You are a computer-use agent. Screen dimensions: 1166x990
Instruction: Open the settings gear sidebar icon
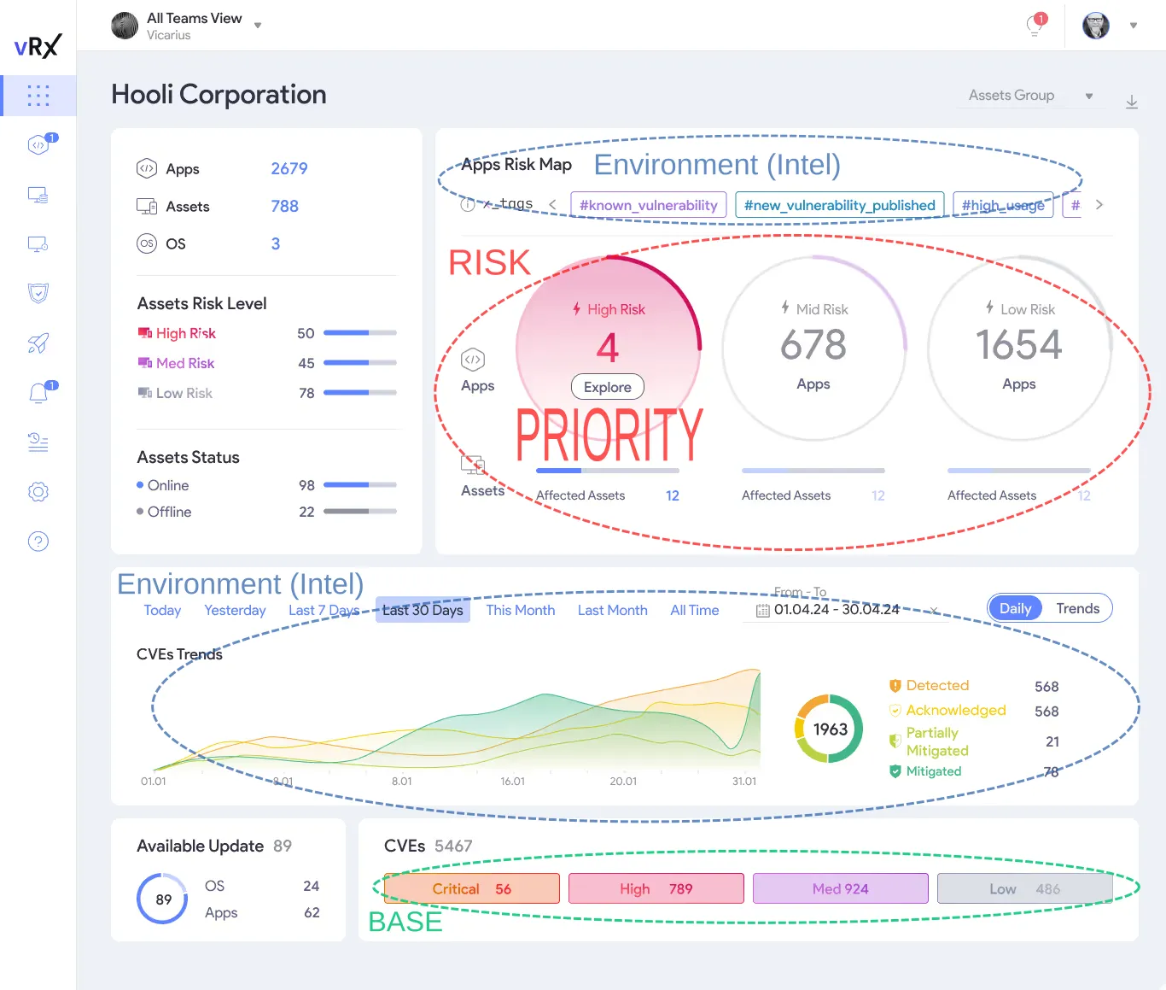pos(38,491)
